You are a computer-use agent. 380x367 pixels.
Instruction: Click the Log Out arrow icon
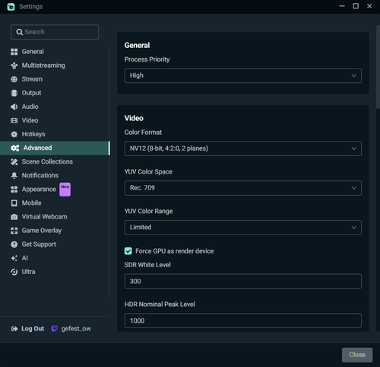[14, 329]
